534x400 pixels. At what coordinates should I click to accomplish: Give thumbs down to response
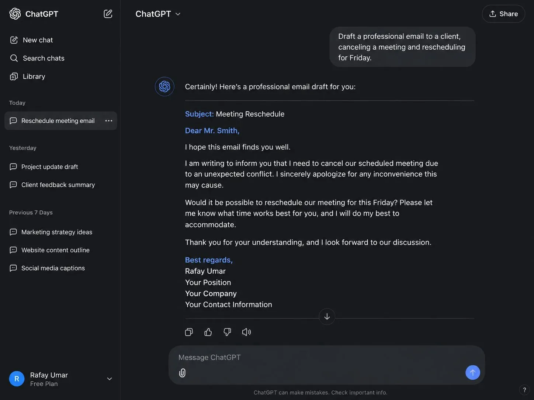228,332
